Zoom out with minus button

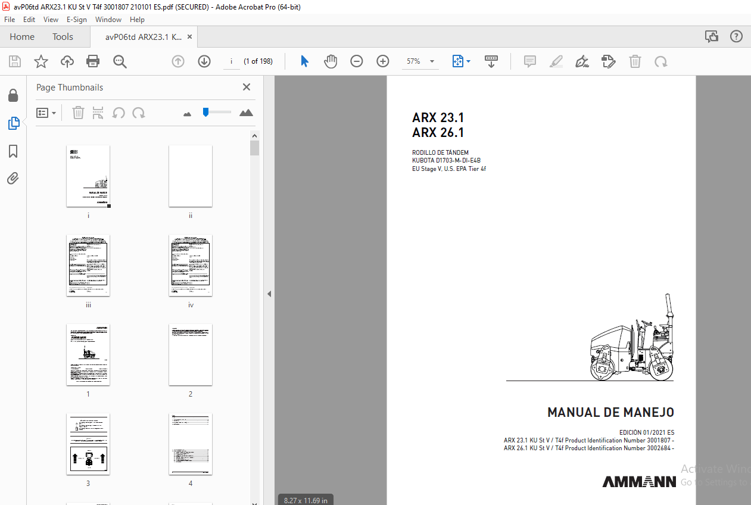(357, 61)
